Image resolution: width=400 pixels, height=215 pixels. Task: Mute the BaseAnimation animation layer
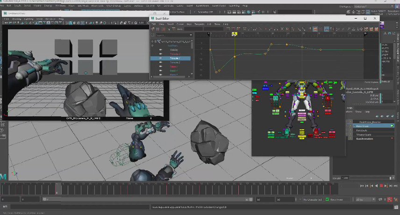pyautogui.click(x=350, y=138)
